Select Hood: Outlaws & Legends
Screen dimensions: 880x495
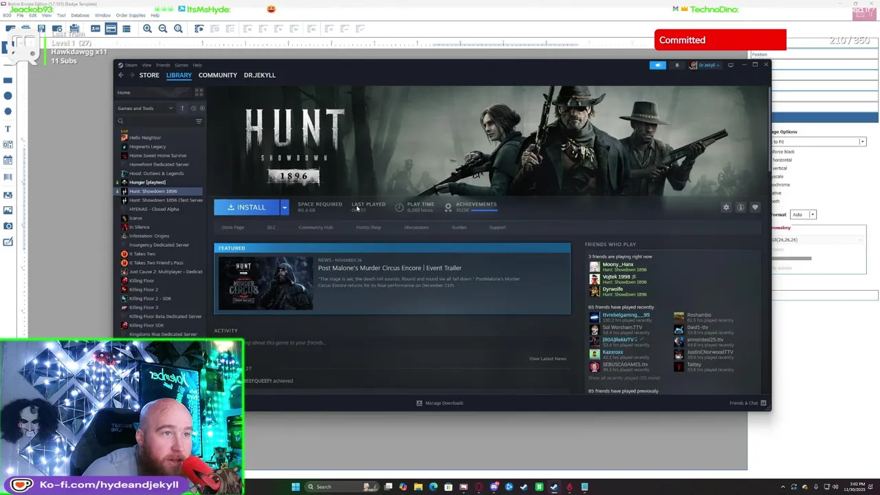(156, 173)
